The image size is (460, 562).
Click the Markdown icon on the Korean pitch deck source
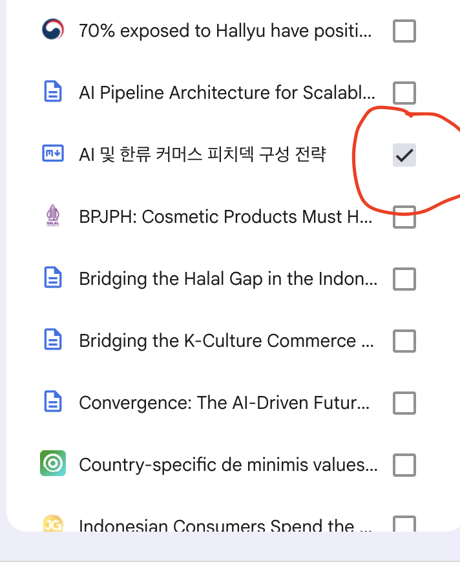click(x=52, y=154)
